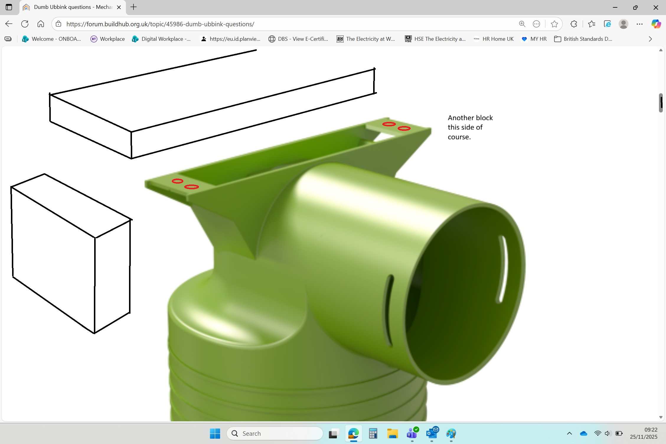Image resolution: width=666 pixels, height=444 pixels.
Task: Open a new browser tab
Action: tap(133, 7)
